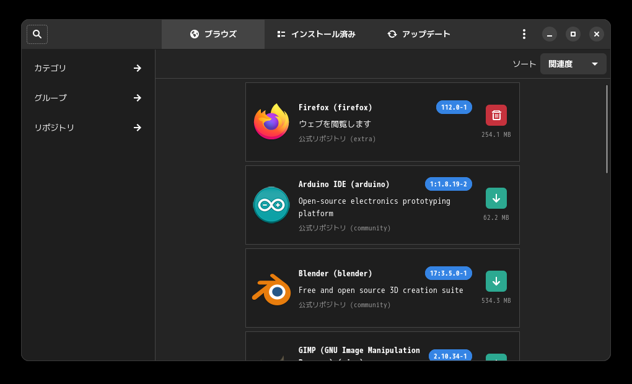Open the three-dot more options menu
This screenshot has width=632, height=384.
(x=524, y=34)
